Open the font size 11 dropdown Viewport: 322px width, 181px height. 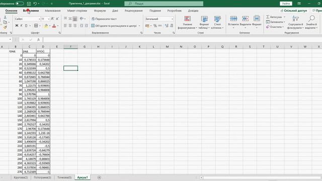click(x=49, y=19)
